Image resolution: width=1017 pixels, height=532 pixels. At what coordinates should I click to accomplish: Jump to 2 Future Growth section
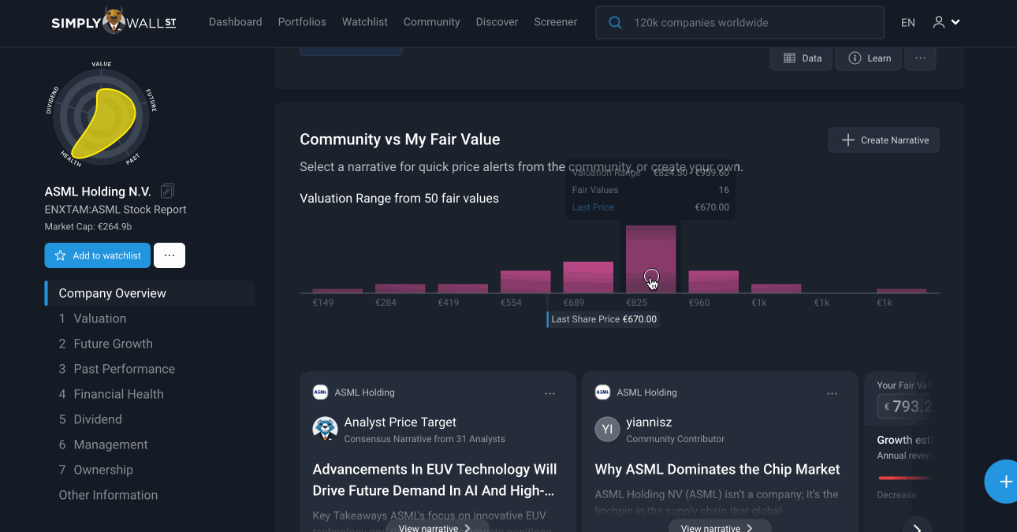point(106,344)
